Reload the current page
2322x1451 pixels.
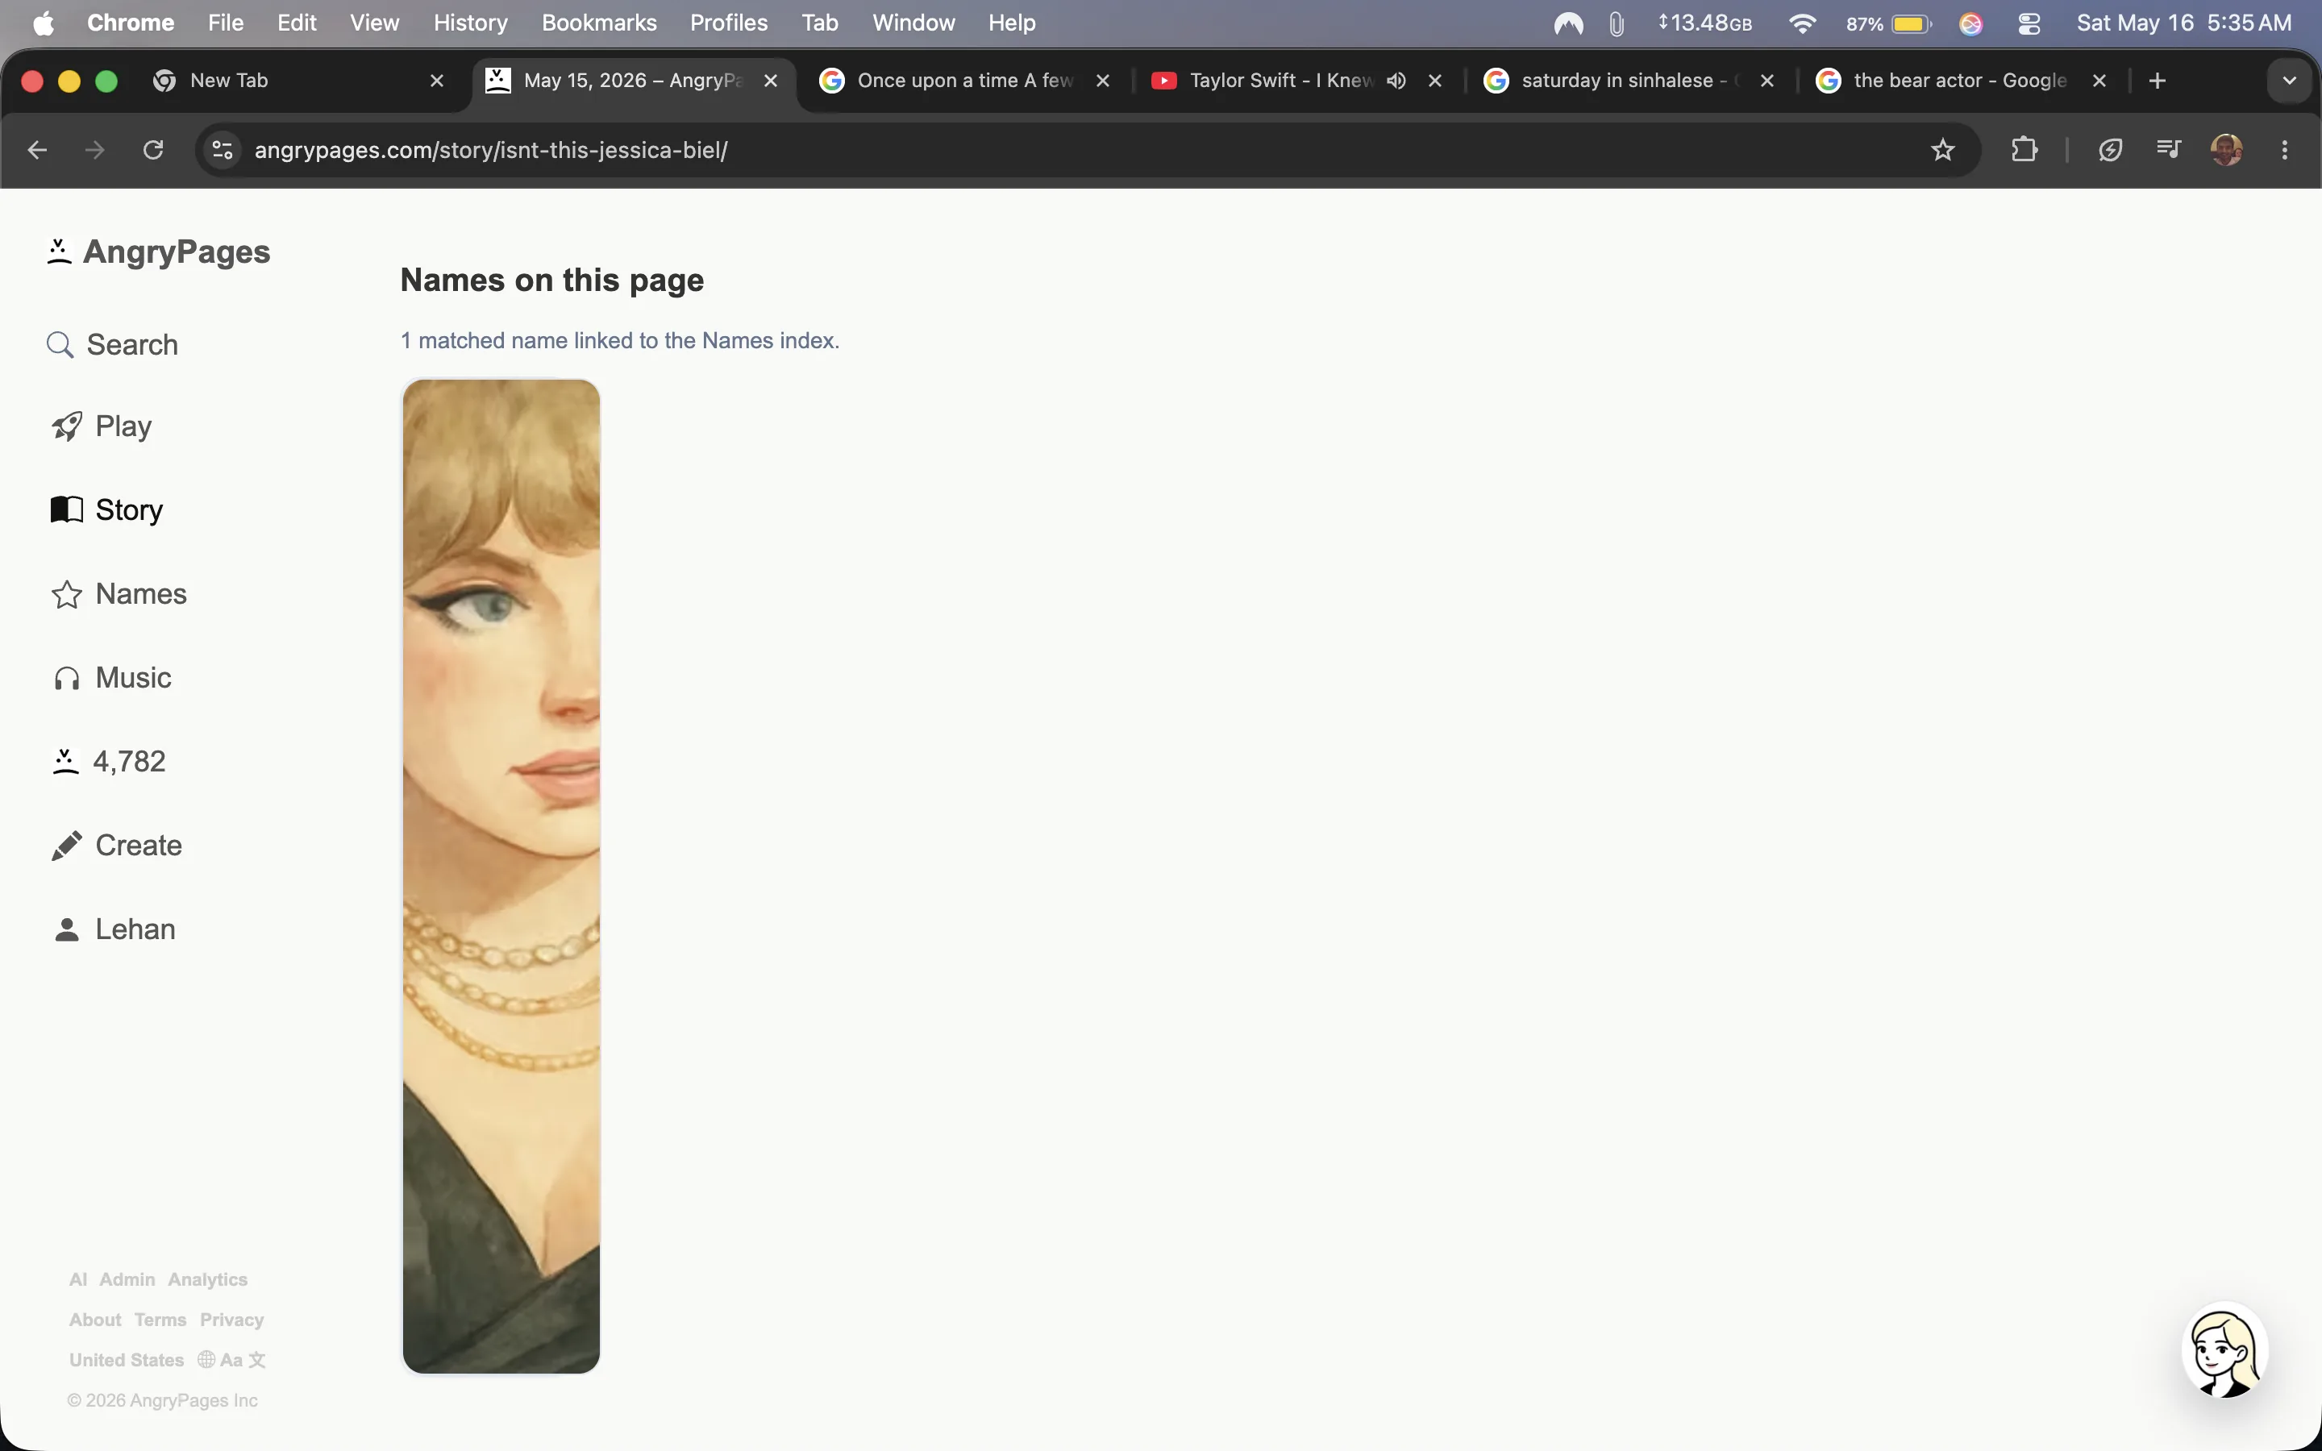point(153,150)
